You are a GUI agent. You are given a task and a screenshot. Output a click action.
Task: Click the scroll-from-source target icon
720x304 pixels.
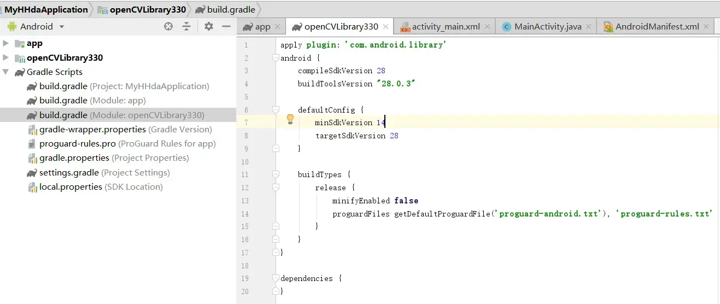point(168,26)
